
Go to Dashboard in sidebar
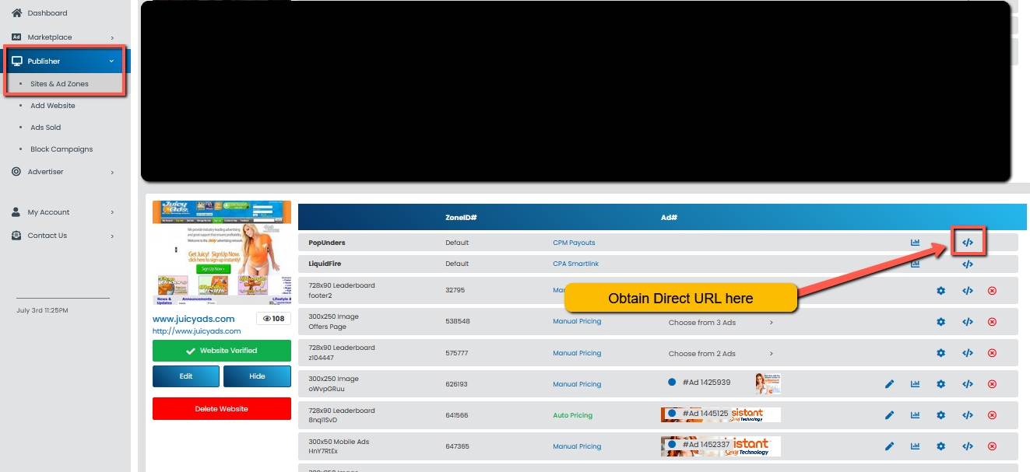point(47,13)
